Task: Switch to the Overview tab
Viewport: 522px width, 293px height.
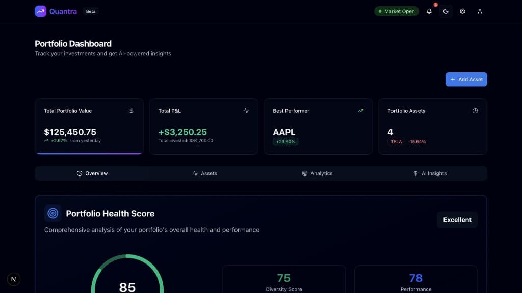Action: (x=92, y=173)
